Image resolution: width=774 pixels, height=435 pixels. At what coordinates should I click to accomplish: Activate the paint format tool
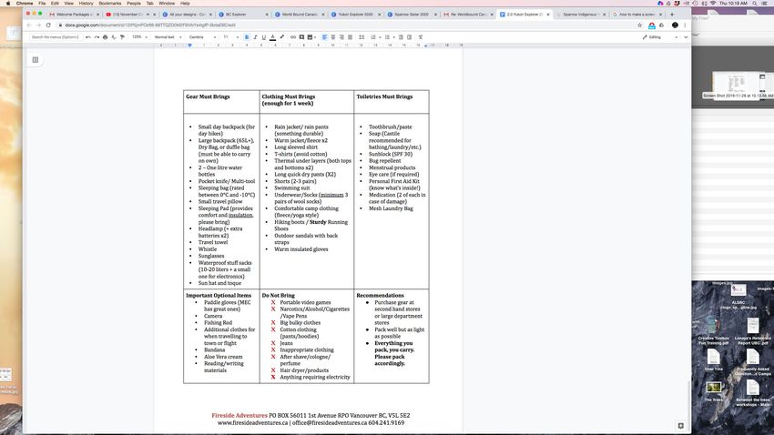click(122, 37)
